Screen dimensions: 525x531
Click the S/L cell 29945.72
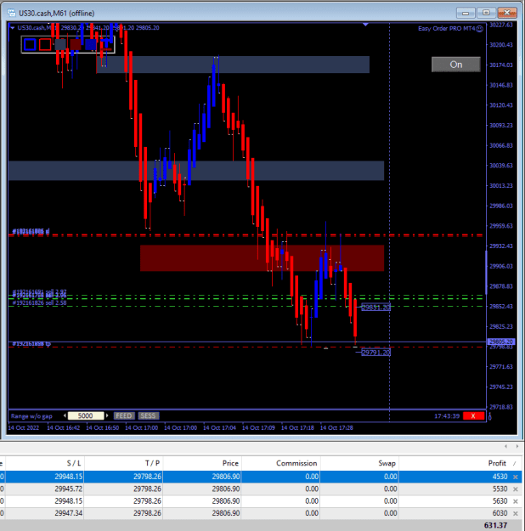pyautogui.click(x=69, y=489)
